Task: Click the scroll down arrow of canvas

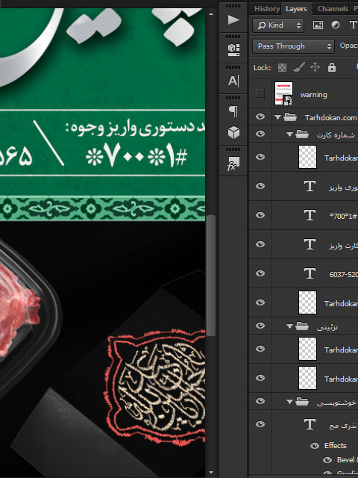Action: click(x=211, y=473)
